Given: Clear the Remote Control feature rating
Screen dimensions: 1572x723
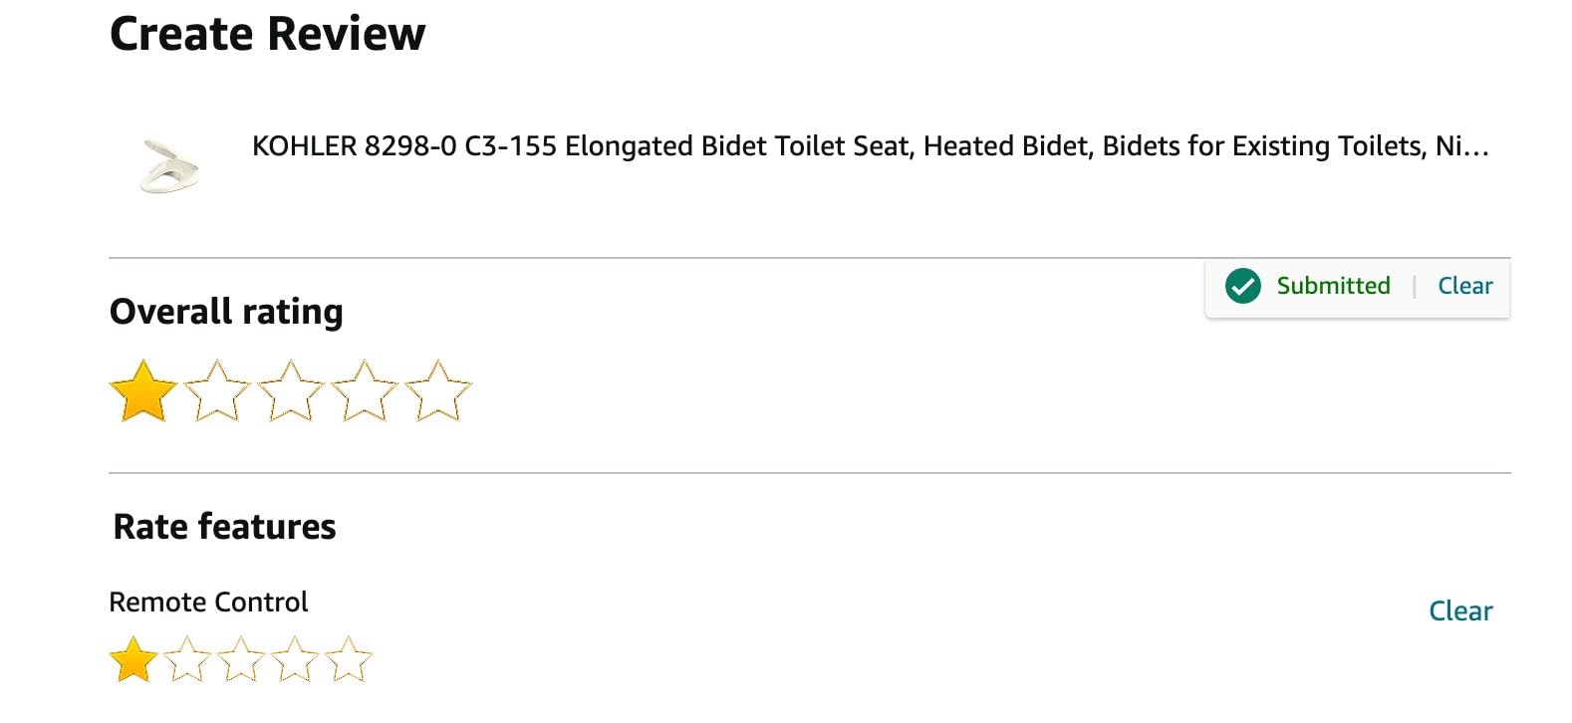Looking at the screenshot, I should tap(1460, 610).
